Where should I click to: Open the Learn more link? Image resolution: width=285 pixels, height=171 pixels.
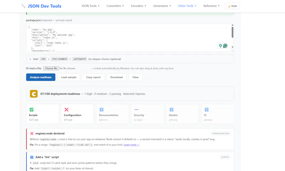click(x=131, y=145)
